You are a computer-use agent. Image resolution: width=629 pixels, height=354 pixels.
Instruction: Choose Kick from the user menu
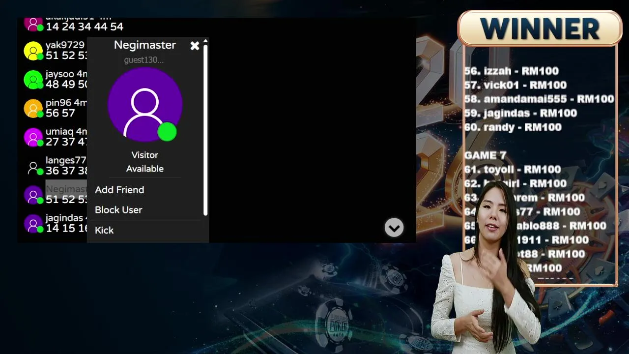104,230
